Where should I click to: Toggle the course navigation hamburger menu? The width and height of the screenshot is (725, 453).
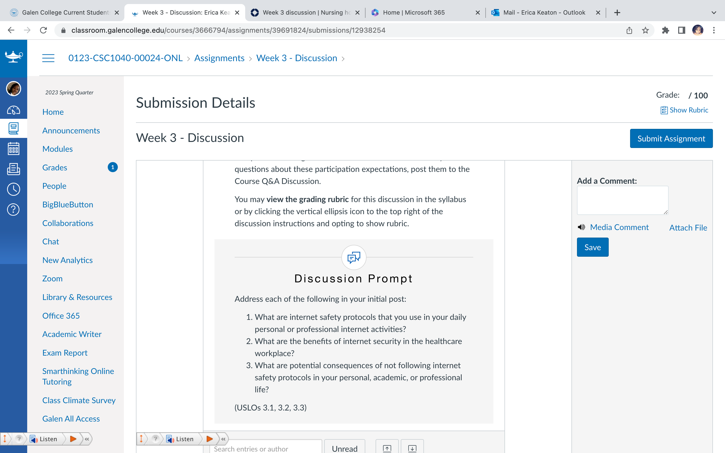(x=48, y=58)
